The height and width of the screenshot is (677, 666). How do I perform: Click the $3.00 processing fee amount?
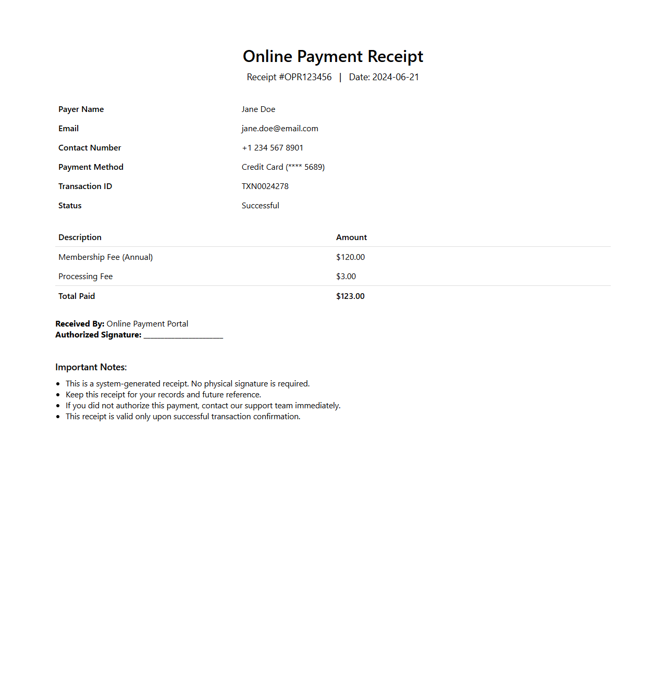pos(346,277)
